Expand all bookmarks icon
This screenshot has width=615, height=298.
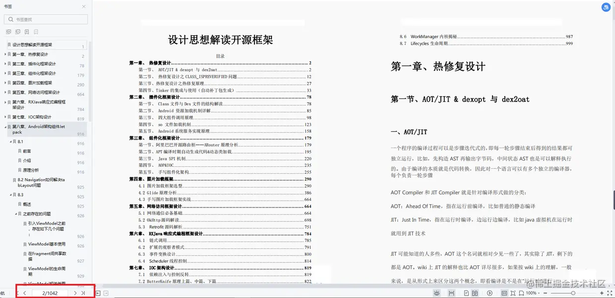pyautogui.click(x=8, y=32)
